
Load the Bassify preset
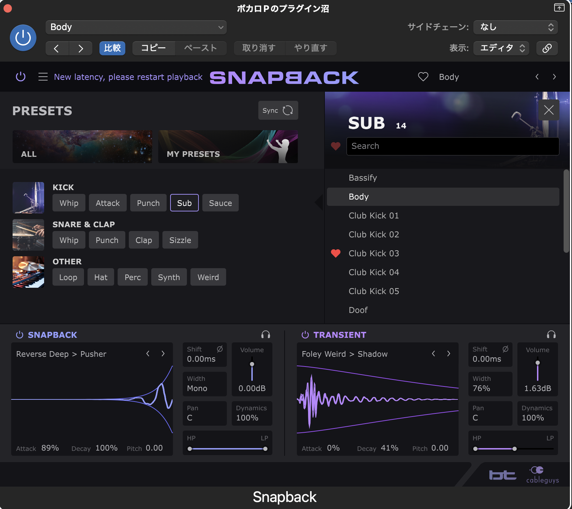tap(443, 178)
